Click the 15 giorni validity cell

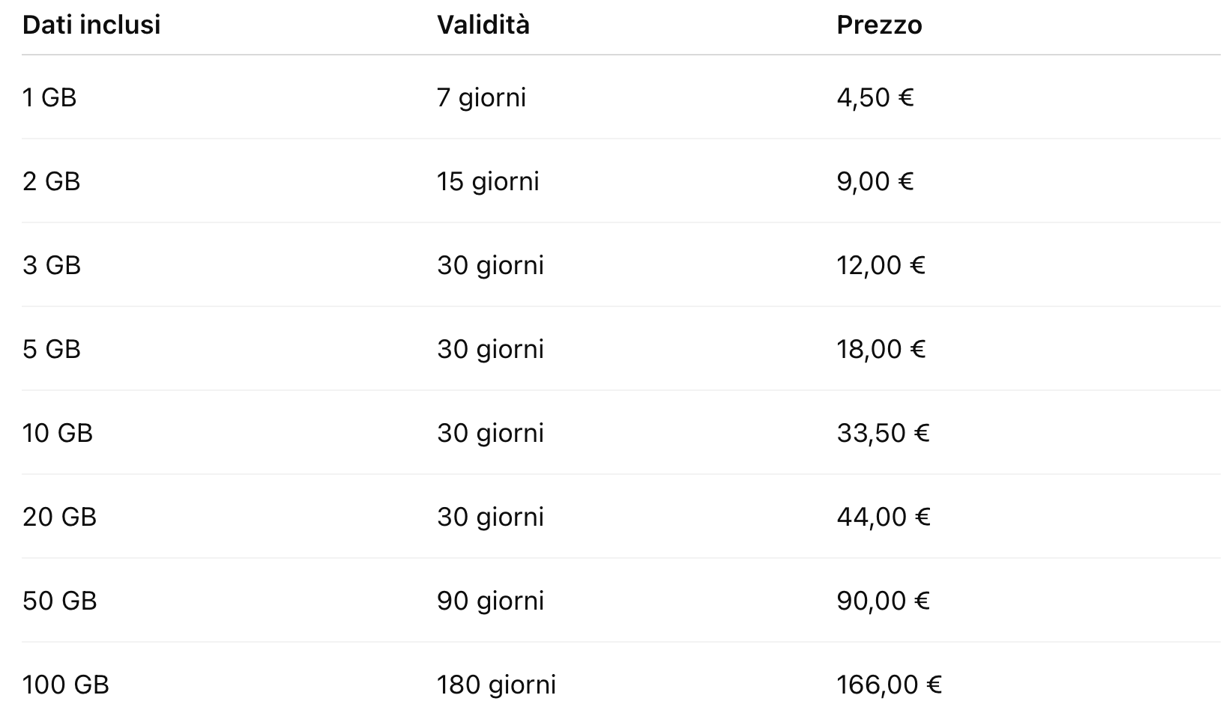(x=488, y=181)
